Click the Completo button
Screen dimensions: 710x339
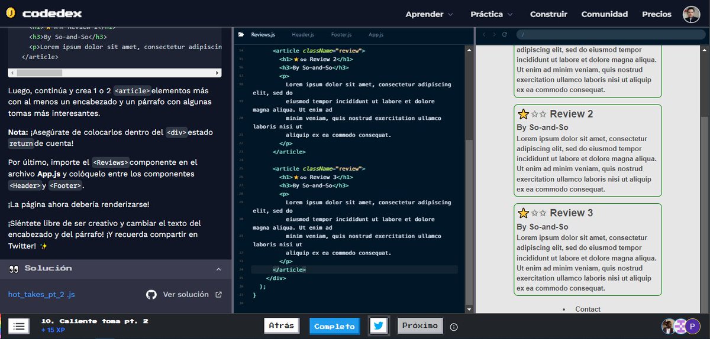(334, 326)
